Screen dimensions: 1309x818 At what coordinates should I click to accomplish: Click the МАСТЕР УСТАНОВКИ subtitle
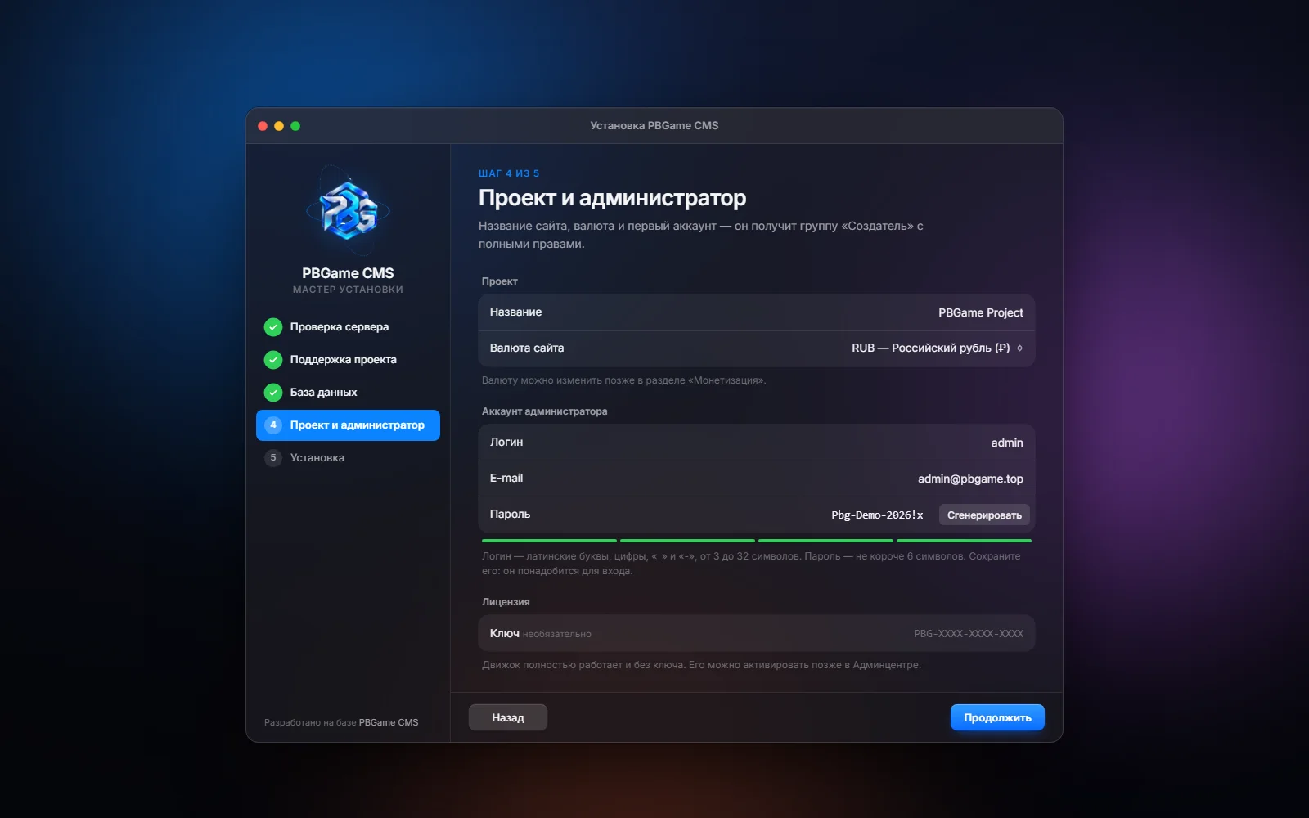[x=348, y=290]
